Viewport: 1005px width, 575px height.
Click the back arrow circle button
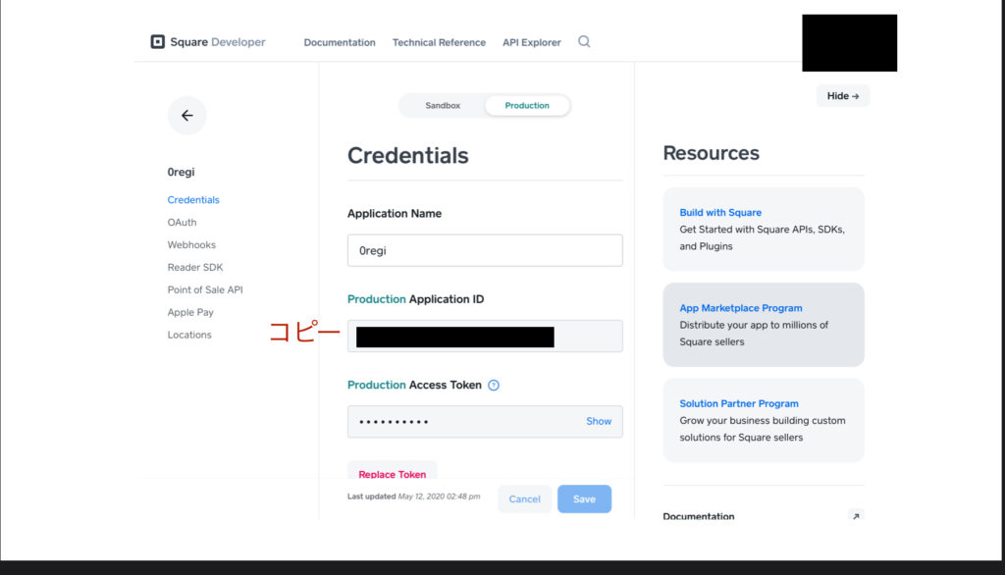click(186, 116)
